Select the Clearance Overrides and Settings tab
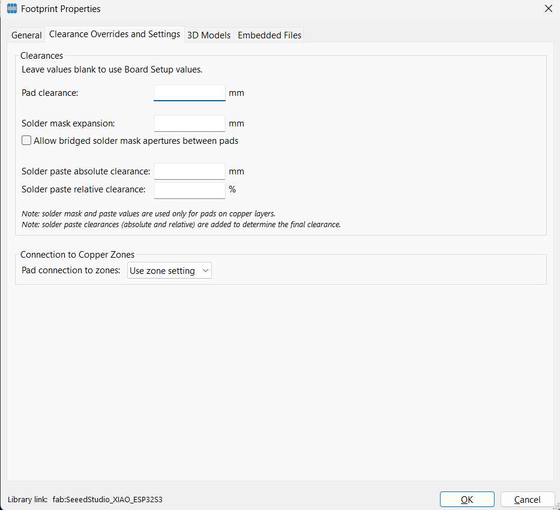560x510 pixels. (x=114, y=34)
